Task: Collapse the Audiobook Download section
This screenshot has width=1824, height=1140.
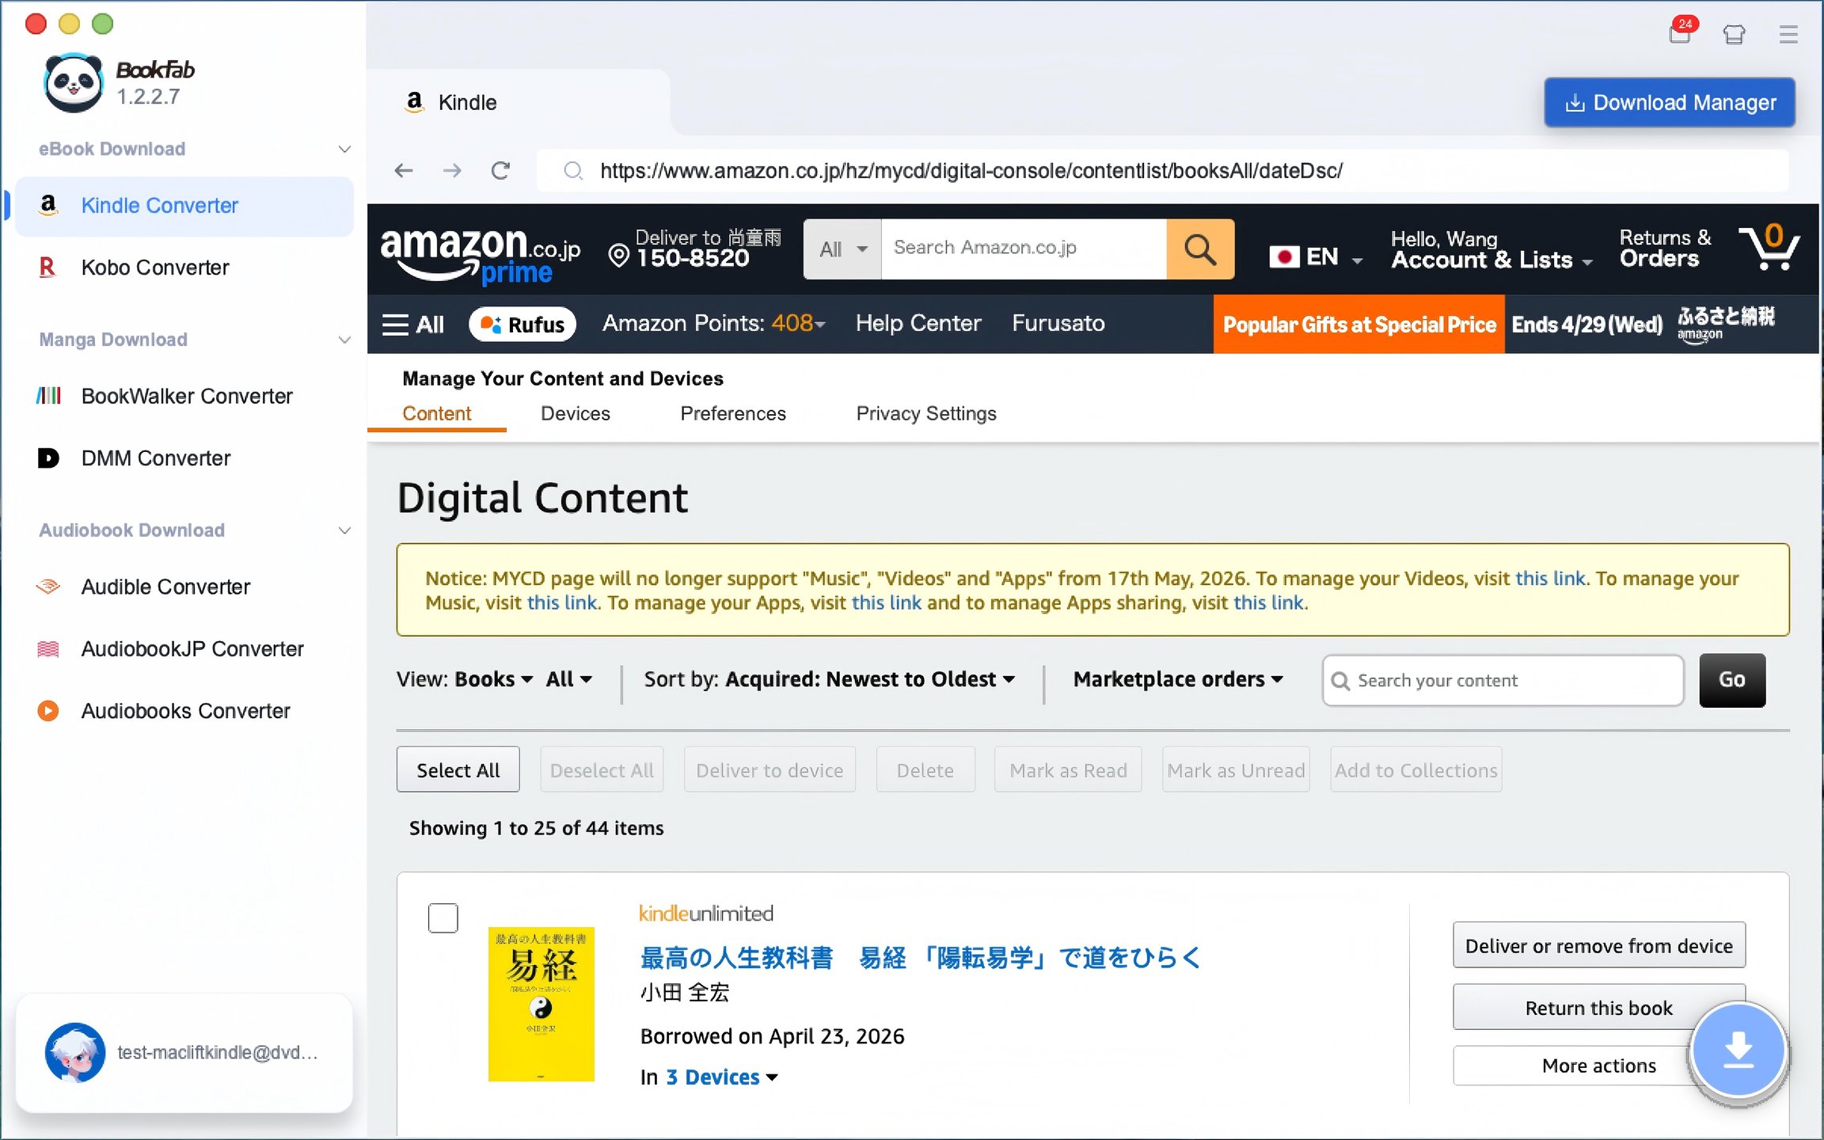Action: (344, 530)
